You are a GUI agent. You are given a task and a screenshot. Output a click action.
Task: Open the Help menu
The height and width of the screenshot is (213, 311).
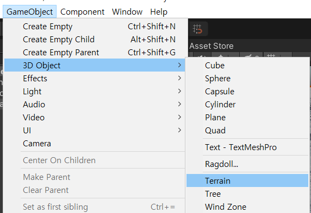click(x=159, y=12)
